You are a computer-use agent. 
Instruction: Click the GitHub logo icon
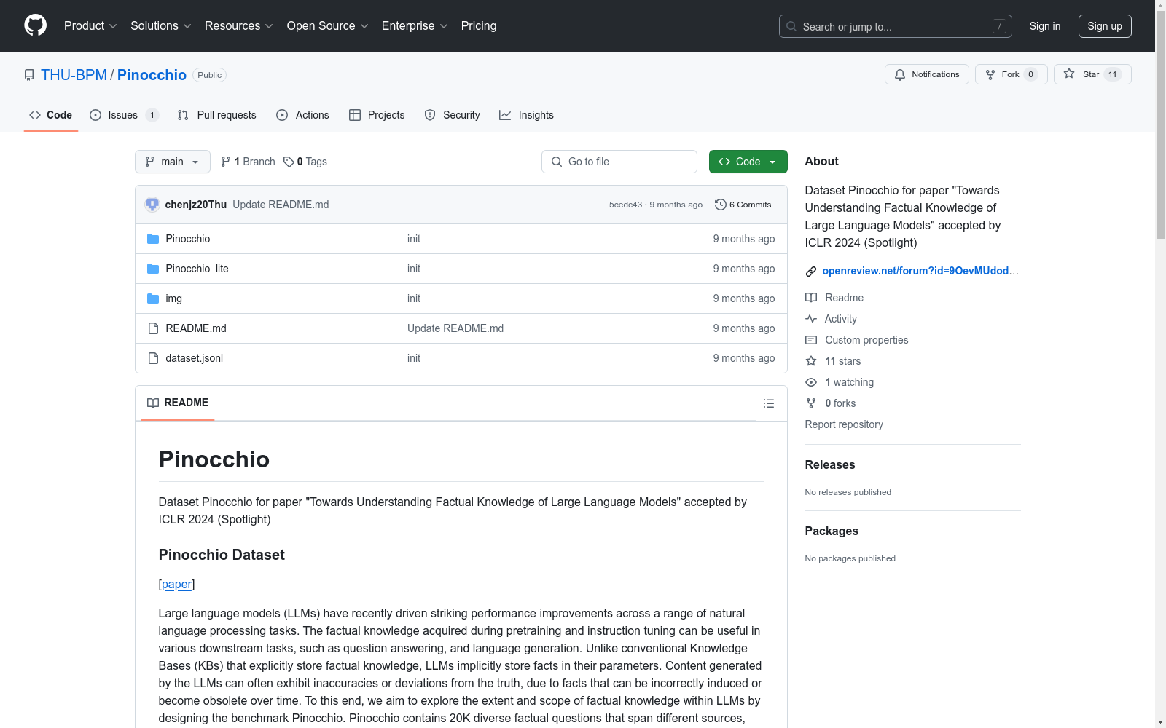pos(35,25)
